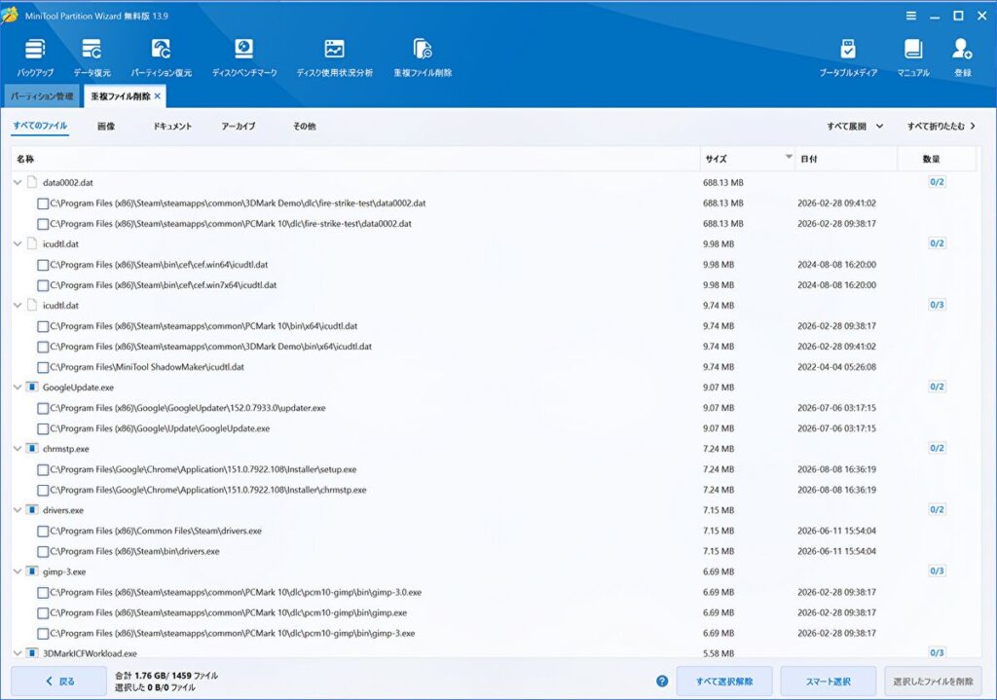
Task: Start ディスクベンチマーク
Action: [x=244, y=57]
